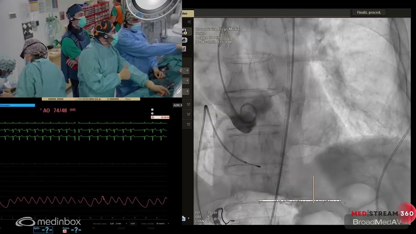Click the Imagen 39 / 59 label
This screenshot has height=234, width=416.
(x=208, y=38)
